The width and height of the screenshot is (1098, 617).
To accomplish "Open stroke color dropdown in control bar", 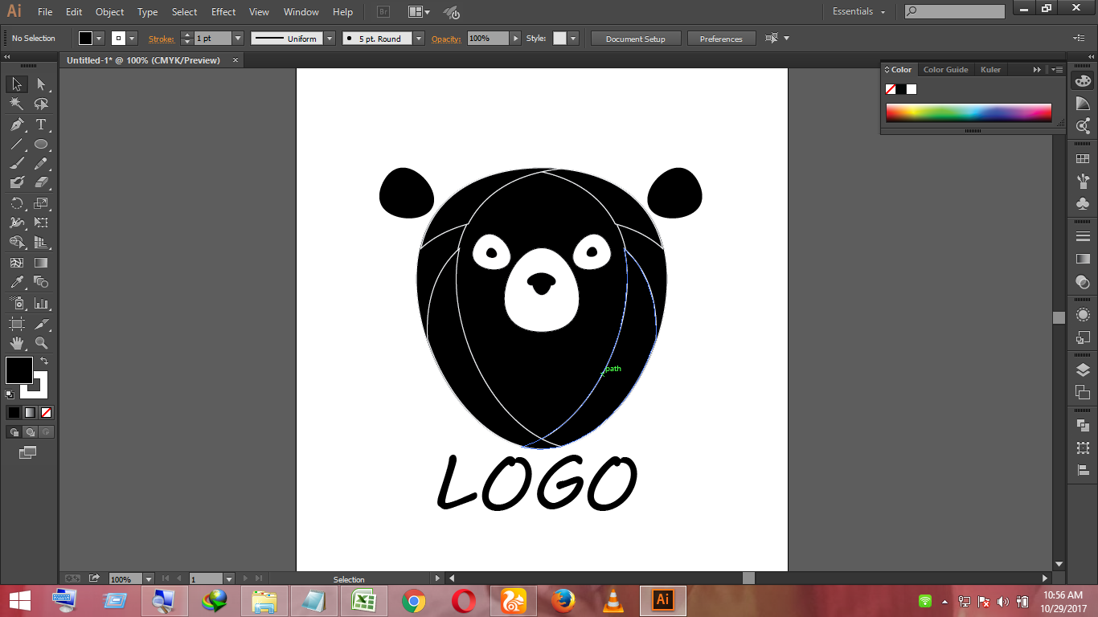I will coord(133,39).
